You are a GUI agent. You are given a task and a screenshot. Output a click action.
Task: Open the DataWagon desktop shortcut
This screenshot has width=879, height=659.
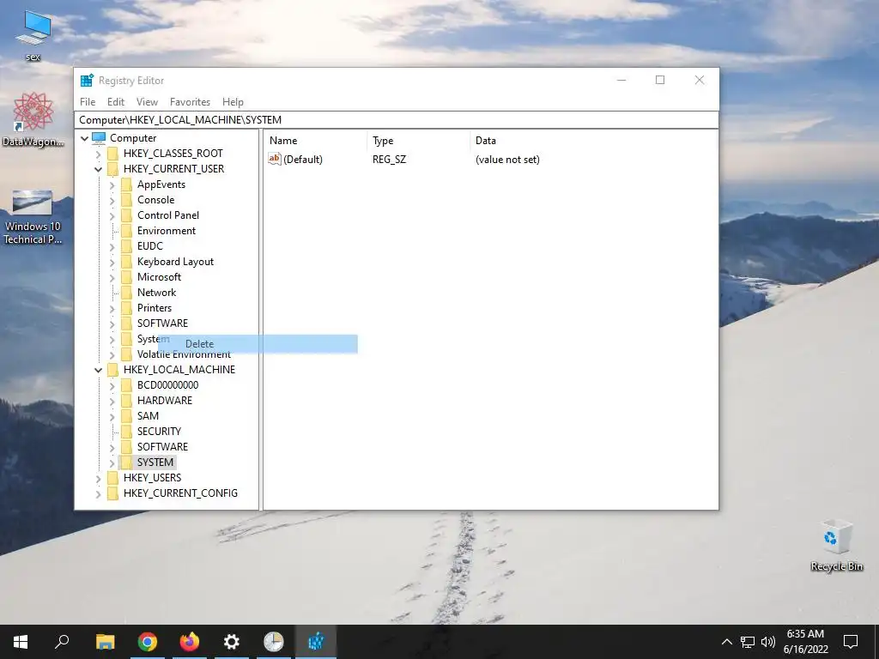(x=33, y=120)
